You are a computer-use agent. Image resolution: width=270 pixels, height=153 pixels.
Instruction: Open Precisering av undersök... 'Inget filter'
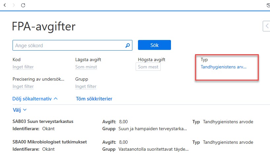coord(23,86)
